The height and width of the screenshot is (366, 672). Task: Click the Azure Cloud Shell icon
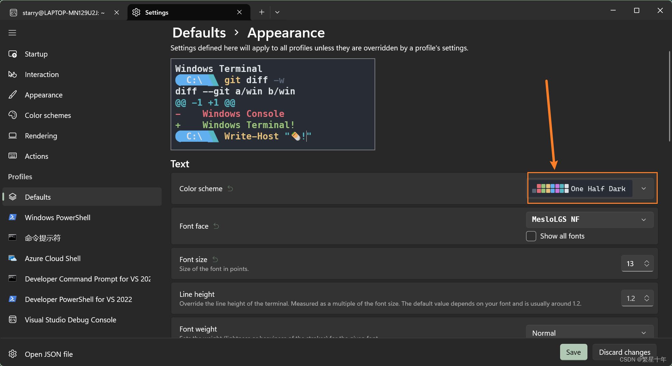13,258
